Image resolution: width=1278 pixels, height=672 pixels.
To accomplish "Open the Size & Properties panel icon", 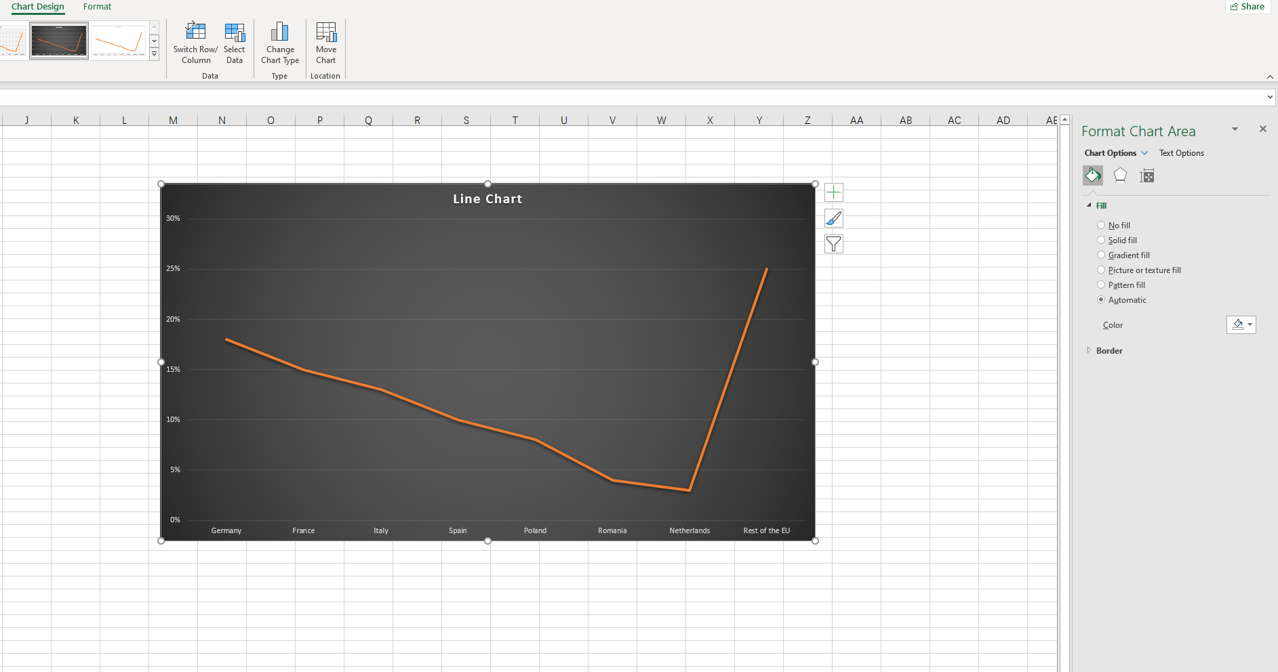I will pyautogui.click(x=1147, y=175).
